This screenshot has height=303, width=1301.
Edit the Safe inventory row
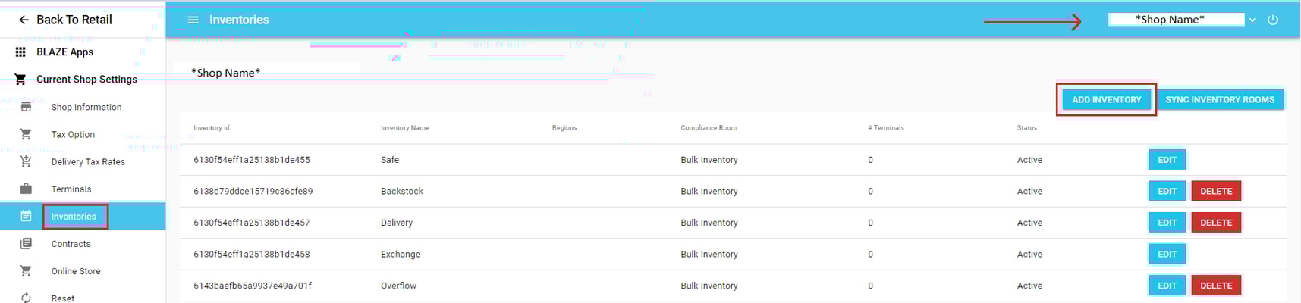coord(1167,160)
